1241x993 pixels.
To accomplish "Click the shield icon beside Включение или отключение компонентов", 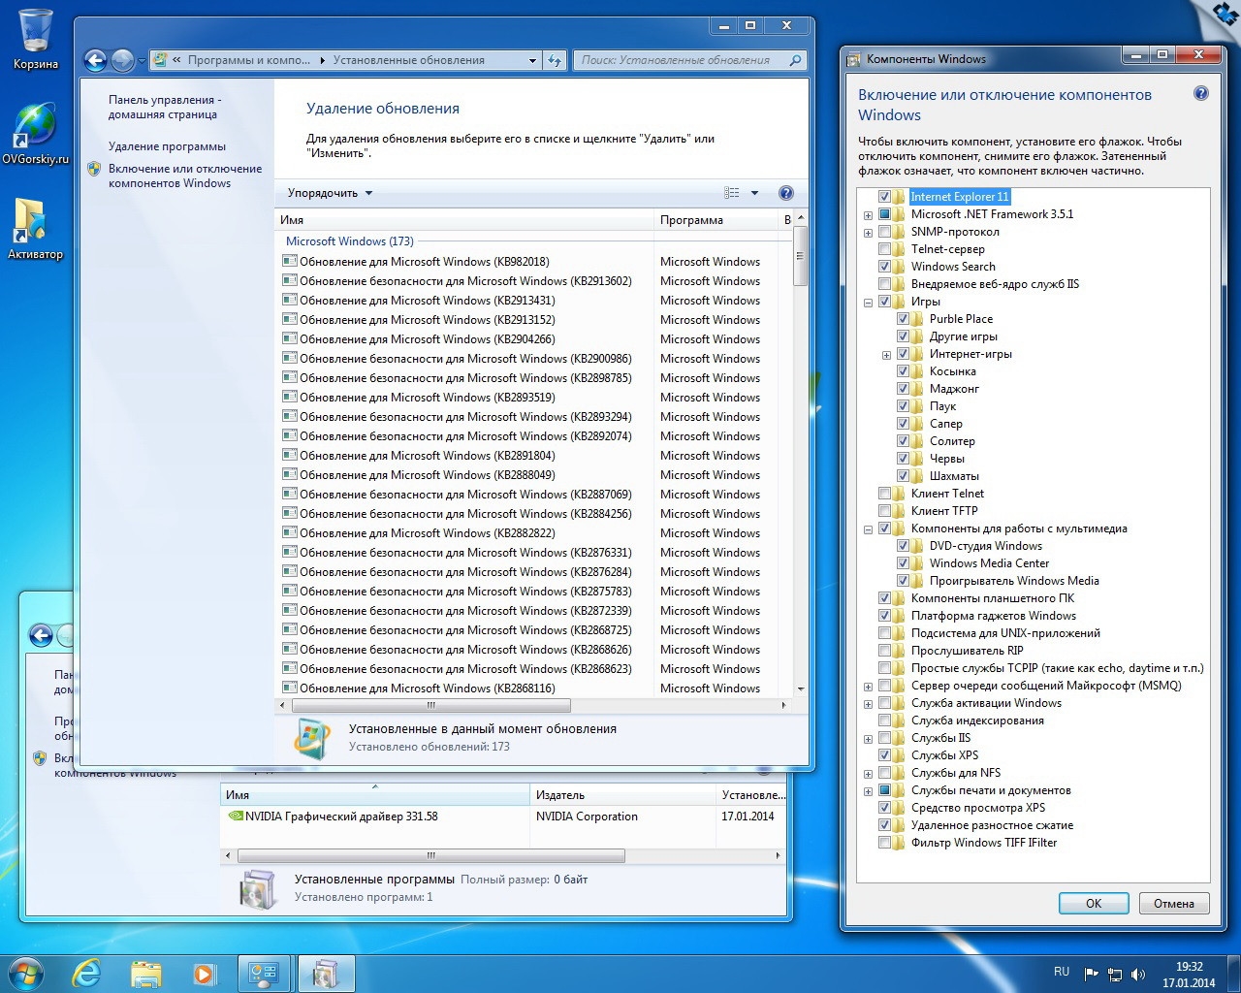I will (94, 169).
